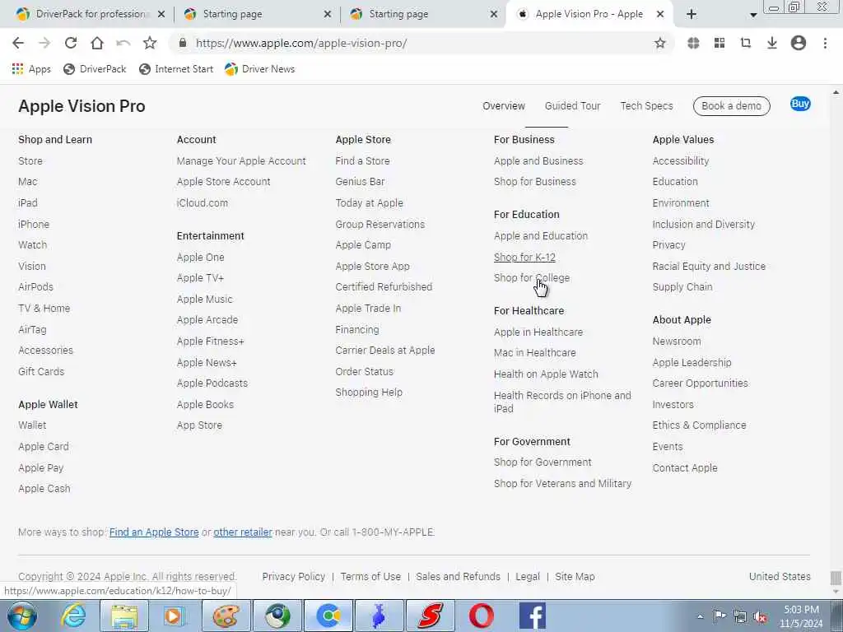Image resolution: width=843 pixels, height=632 pixels.
Task: Open the Health on Apple Watch link
Action: coord(546,374)
